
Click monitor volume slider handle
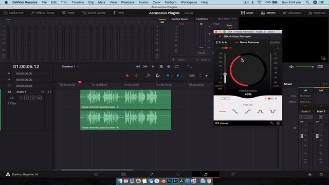point(313,67)
